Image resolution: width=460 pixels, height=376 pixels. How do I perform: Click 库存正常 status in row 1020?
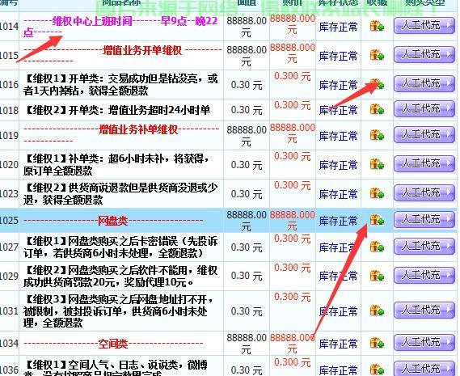click(338, 165)
